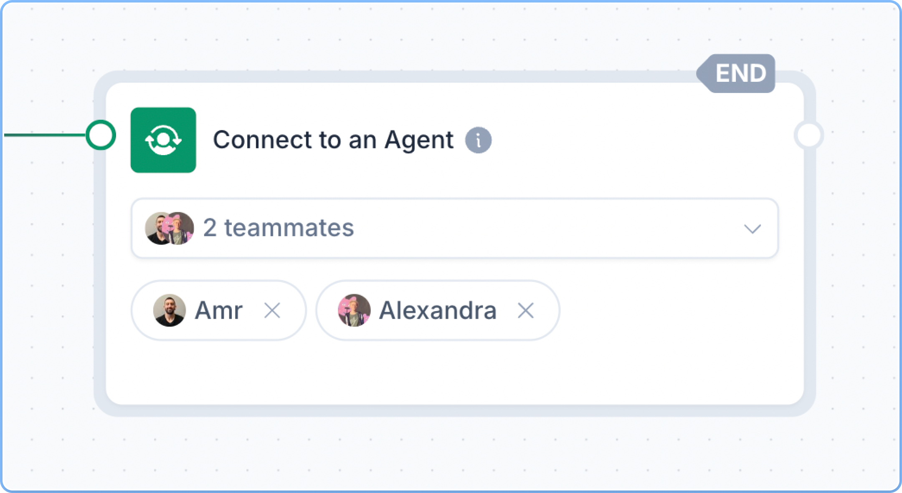Deselect Amr from assigned teammates

click(x=273, y=310)
